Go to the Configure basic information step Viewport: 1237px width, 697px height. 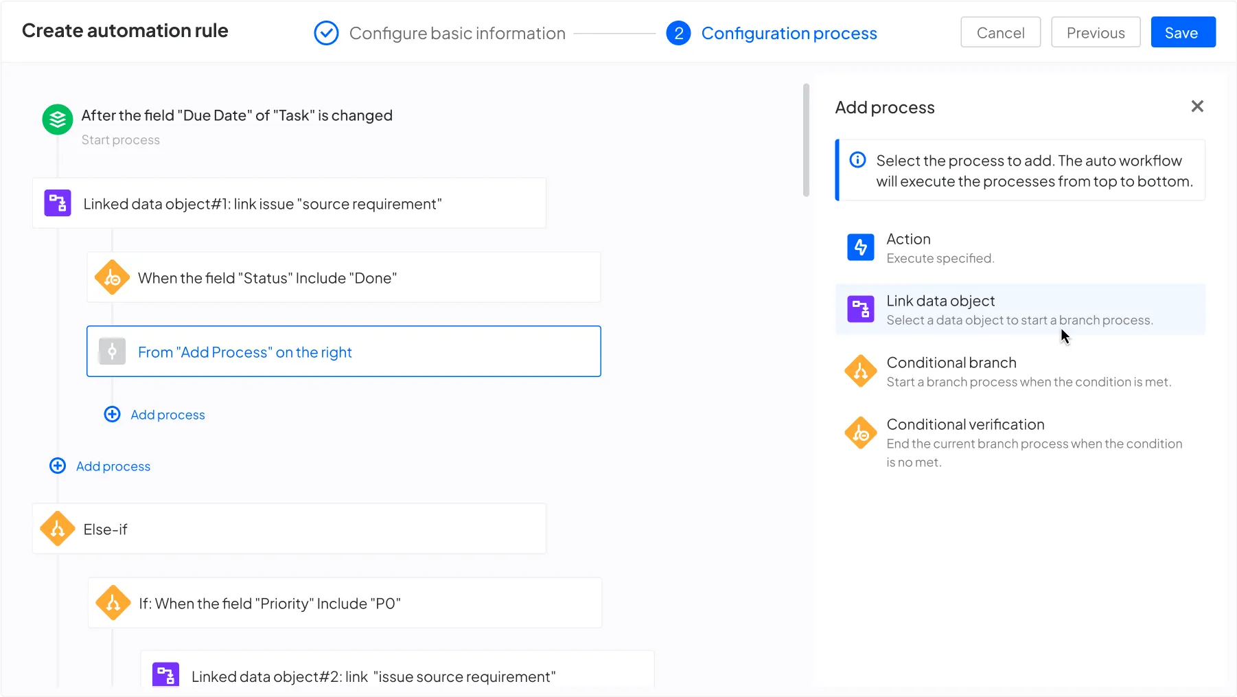coord(456,33)
